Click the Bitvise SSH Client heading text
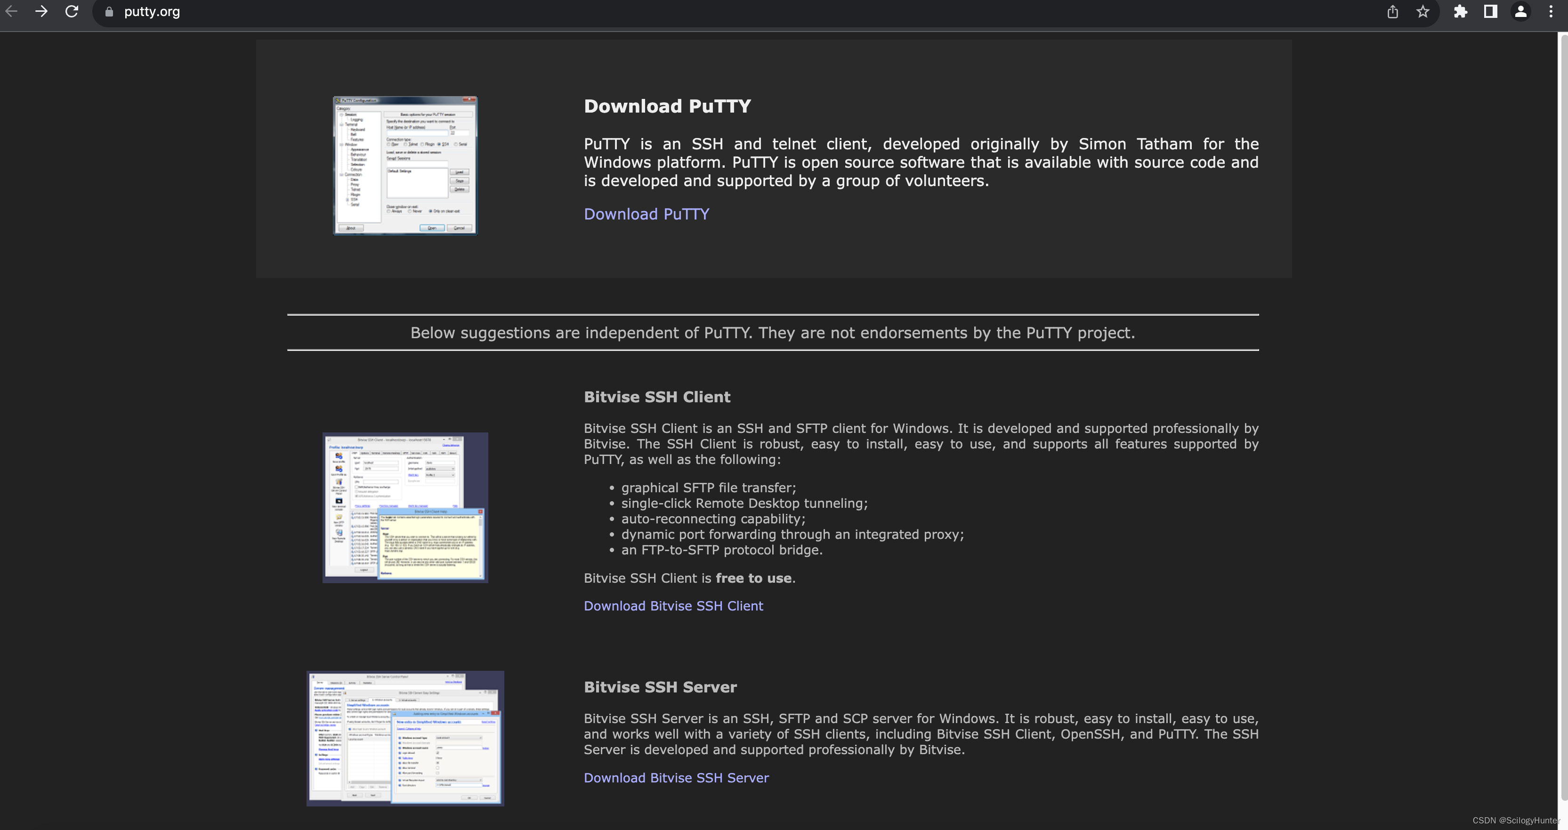Image resolution: width=1568 pixels, height=830 pixels. (x=656, y=396)
